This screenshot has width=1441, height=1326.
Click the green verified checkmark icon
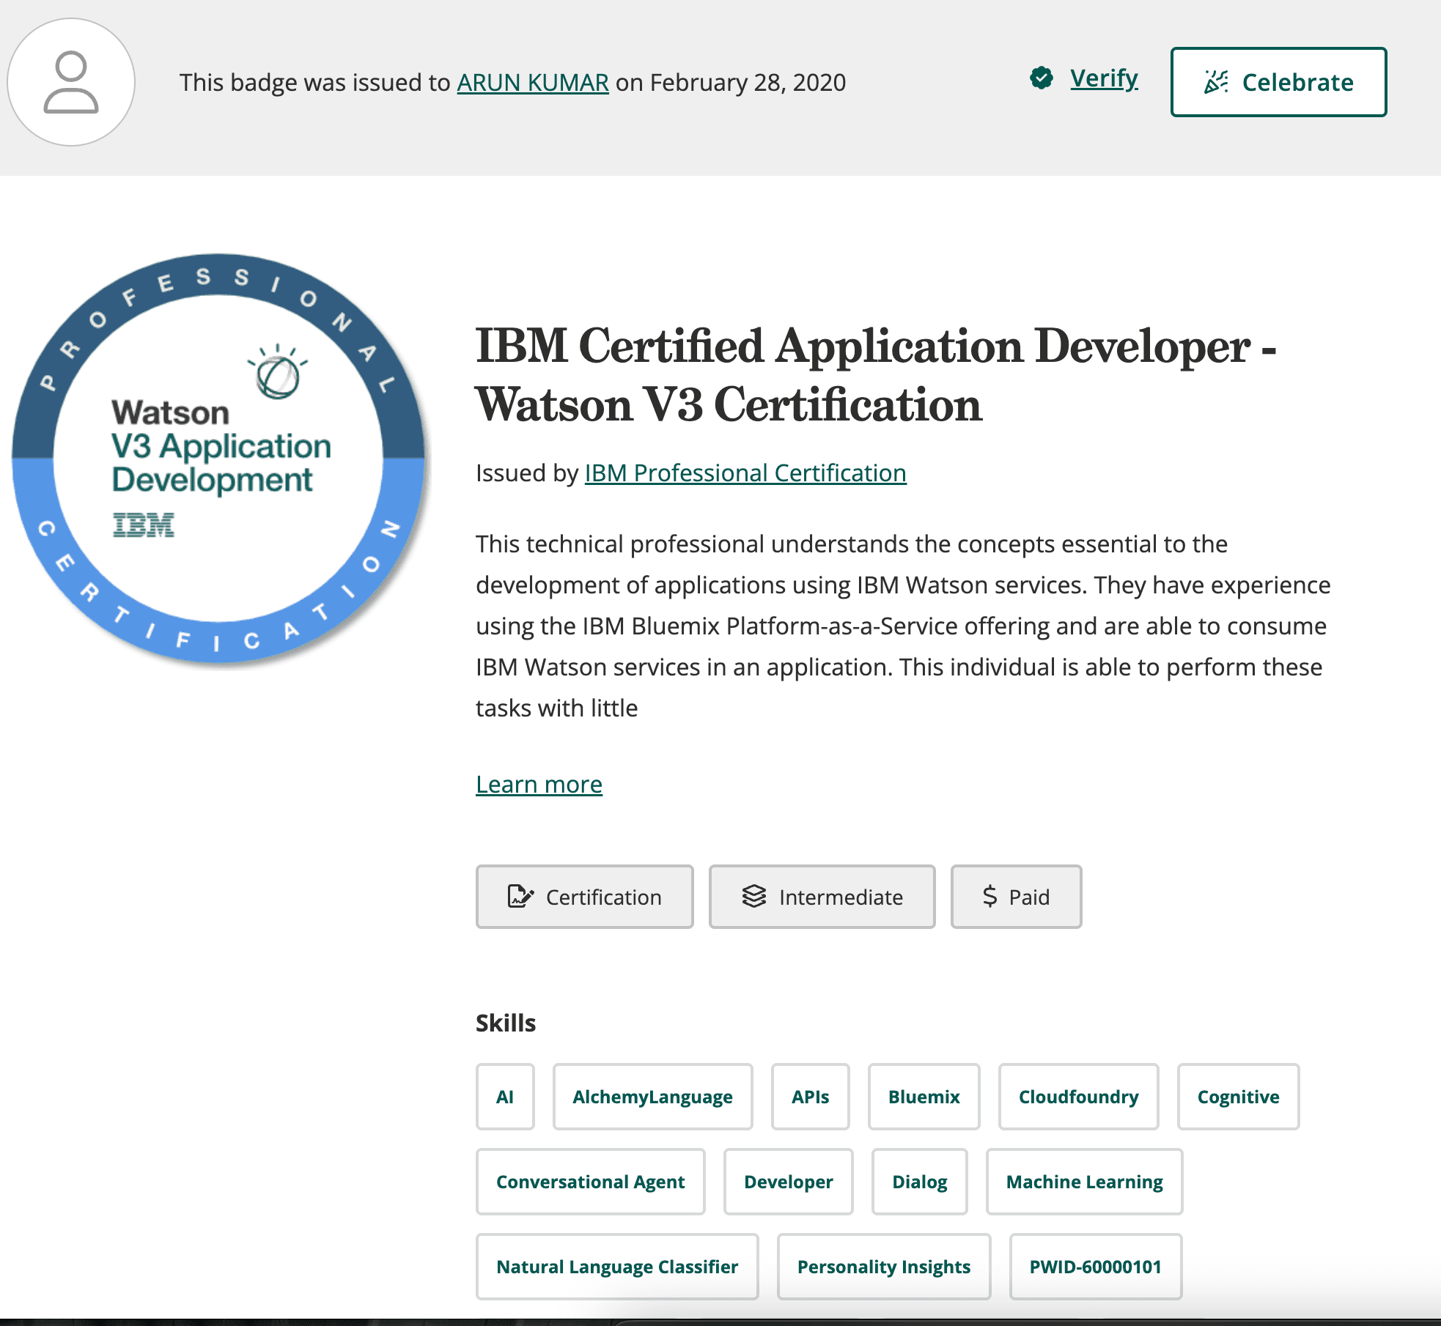coord(1041,78)
